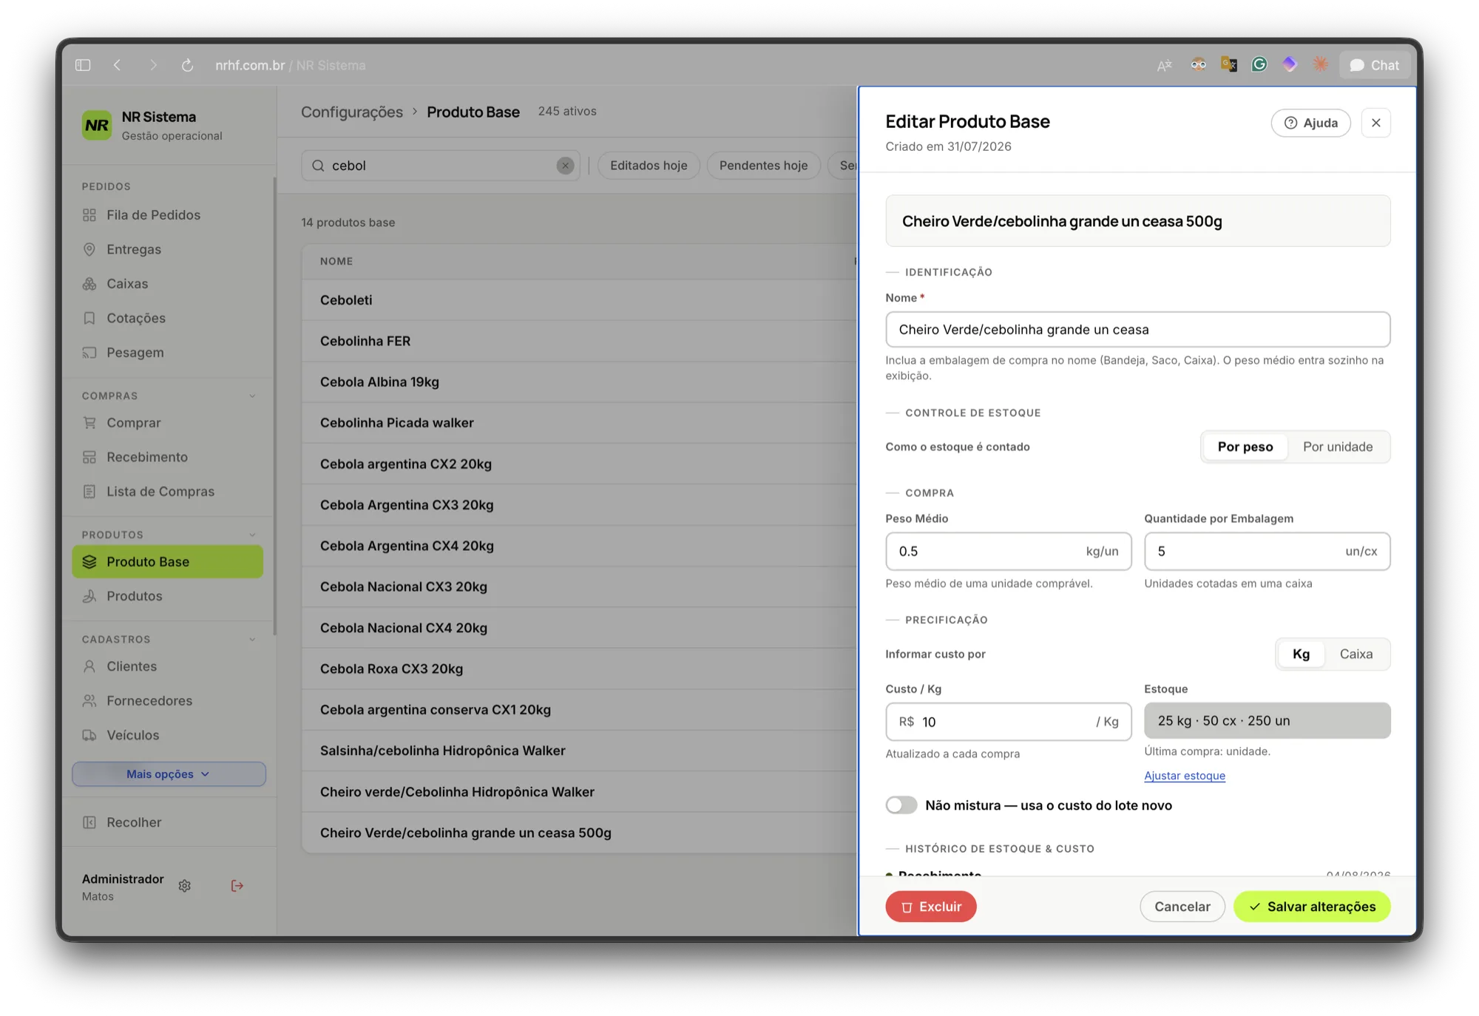Screen dimensions: 1479x1016
Task: Open administrator settings gear icon
Action: point(185,886)
